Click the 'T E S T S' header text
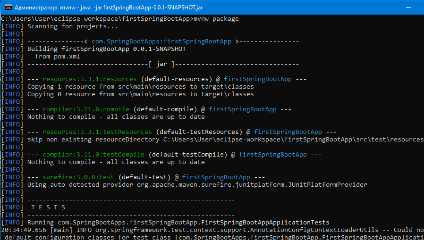This screenshot has height=240, width=424. click(x=48, y=207)
